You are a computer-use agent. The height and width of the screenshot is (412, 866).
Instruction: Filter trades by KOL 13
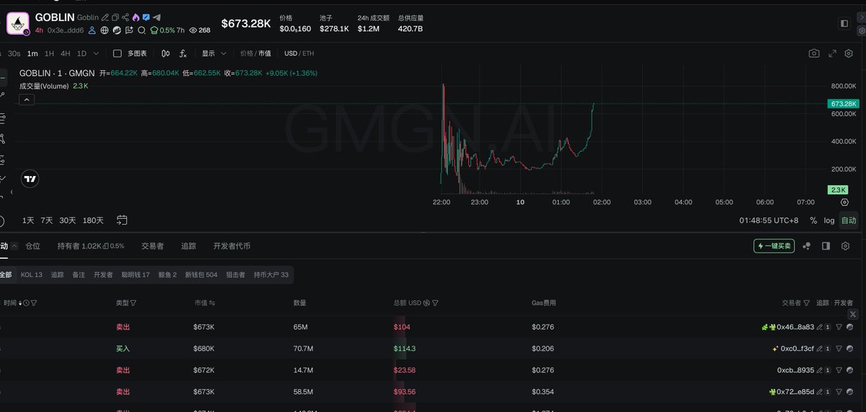[x=32, y=275]
